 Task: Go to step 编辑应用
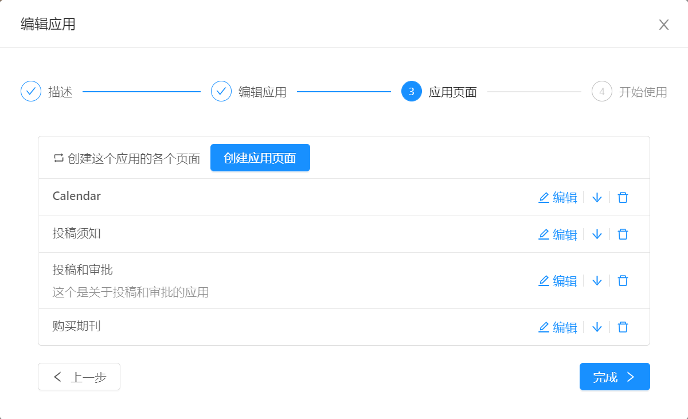249,92
